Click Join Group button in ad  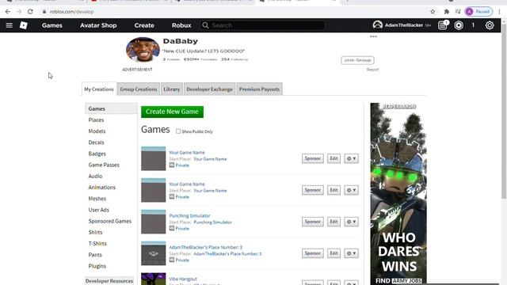357,60
